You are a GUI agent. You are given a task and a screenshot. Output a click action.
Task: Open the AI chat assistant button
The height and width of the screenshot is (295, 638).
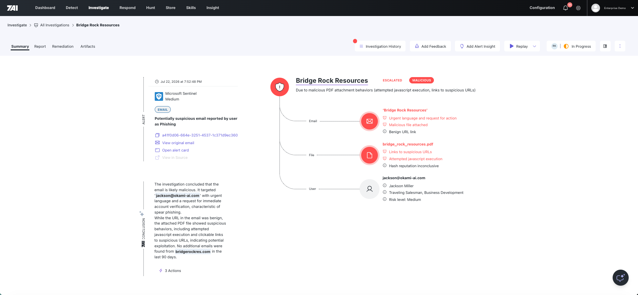(621, 278)
